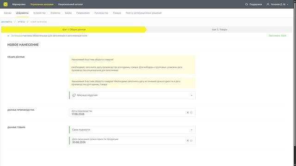Go to the Шаг 2. Товары step
Screen dimensions: 296x166
220,30
